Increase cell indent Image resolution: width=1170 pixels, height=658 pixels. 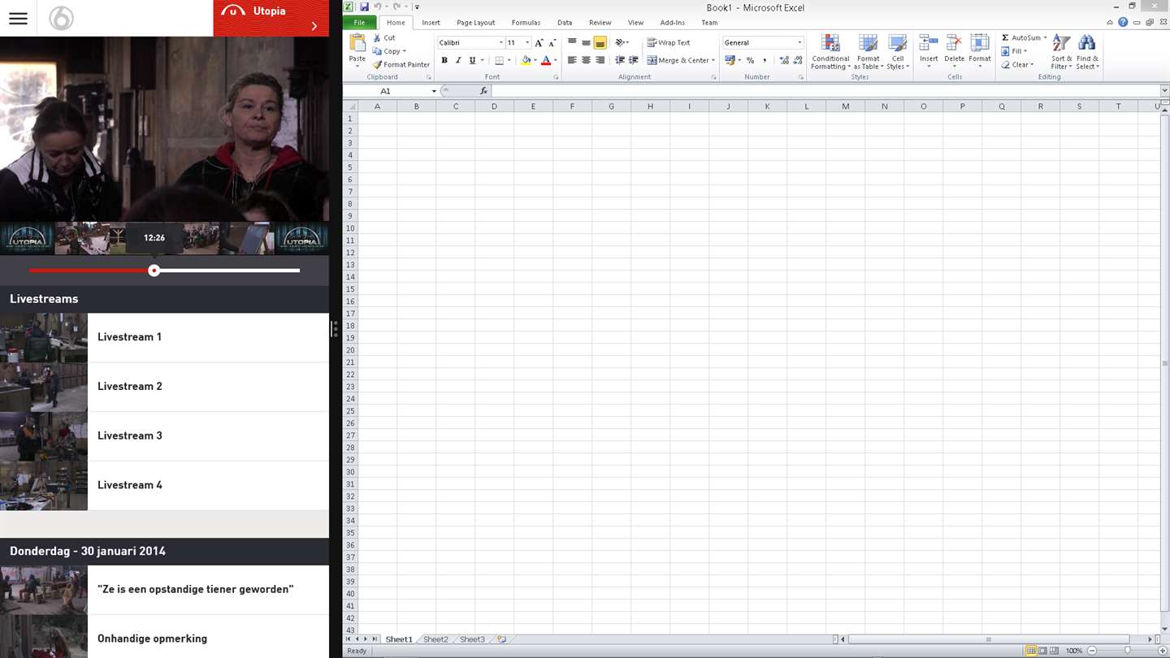[634, 60]
